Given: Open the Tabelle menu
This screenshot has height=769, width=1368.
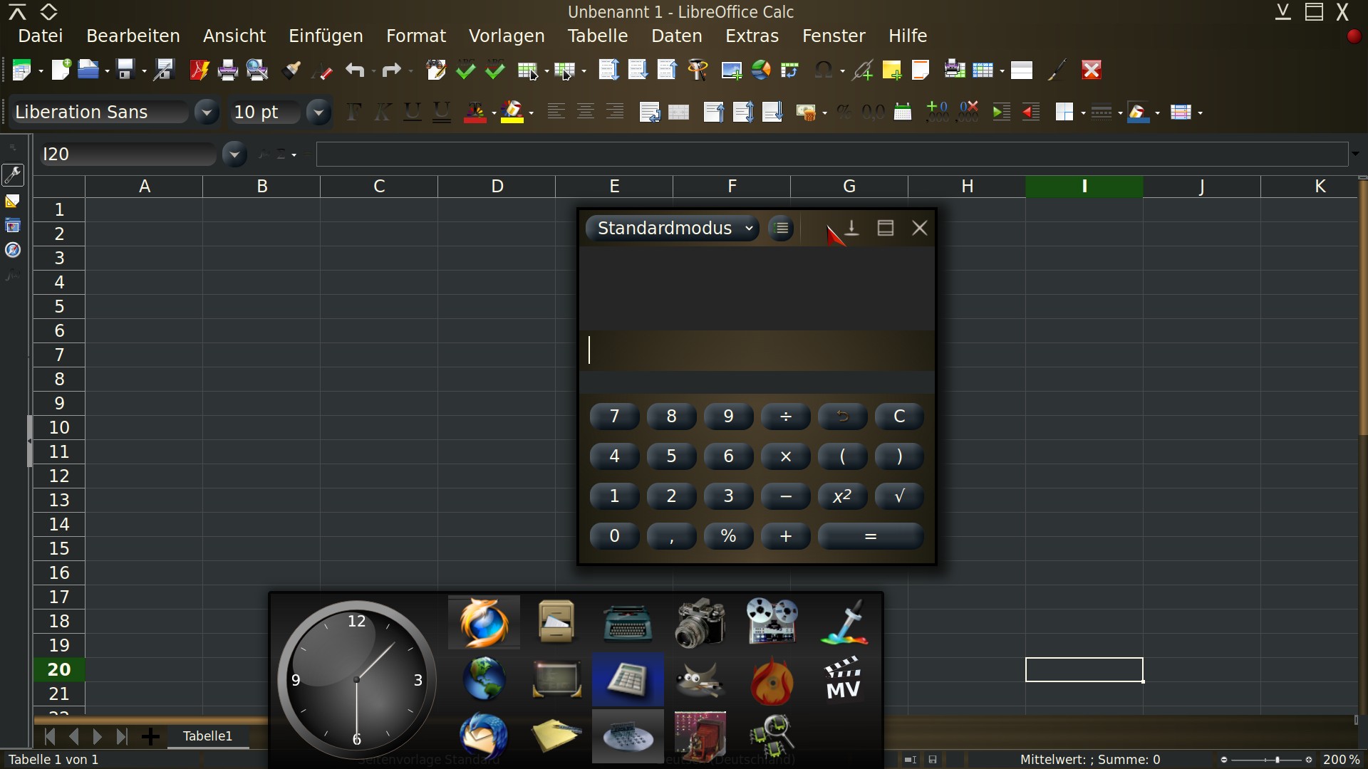Looking at the screenshot, I should [x=598, y=36].
